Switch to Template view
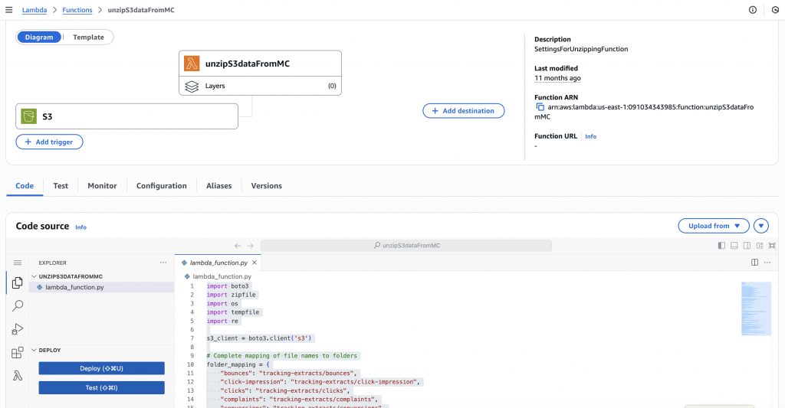Image resolution: width=785 pixels, height=408 pixels. (89, 37)
